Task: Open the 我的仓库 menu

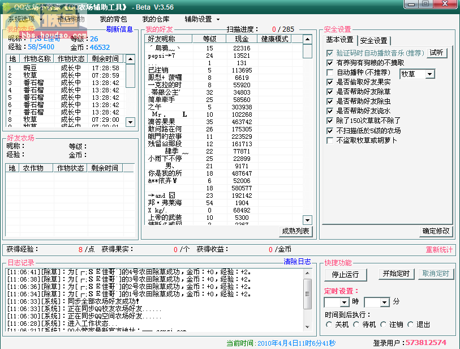Action: coord(156,19)
